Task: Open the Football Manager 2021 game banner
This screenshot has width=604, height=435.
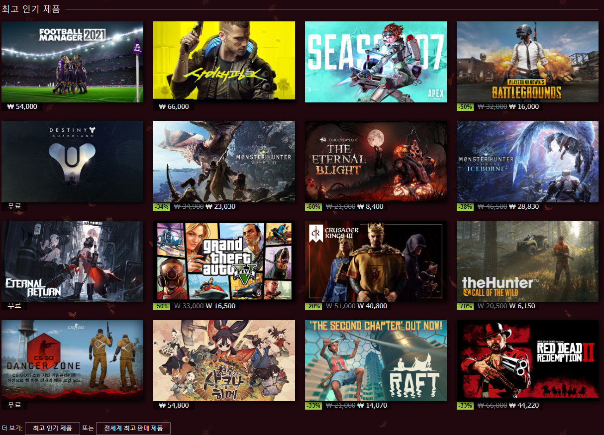Action: pos(72,62)
